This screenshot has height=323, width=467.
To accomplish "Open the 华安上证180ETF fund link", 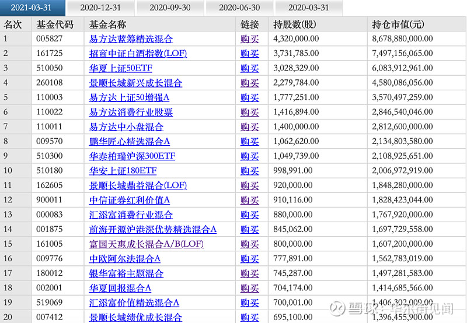I will pyautogui.click(x=123, y=170).
